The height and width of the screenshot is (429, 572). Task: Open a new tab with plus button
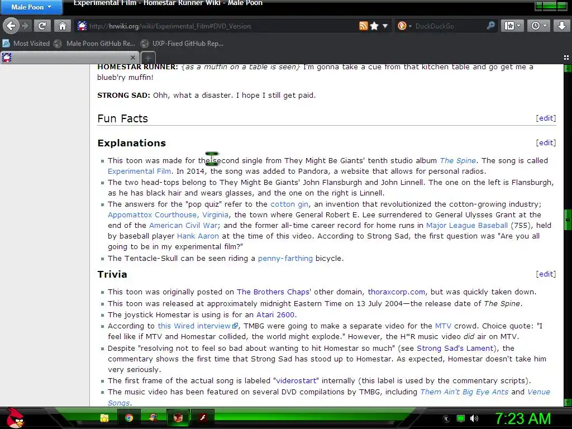[x=147, y=58]
